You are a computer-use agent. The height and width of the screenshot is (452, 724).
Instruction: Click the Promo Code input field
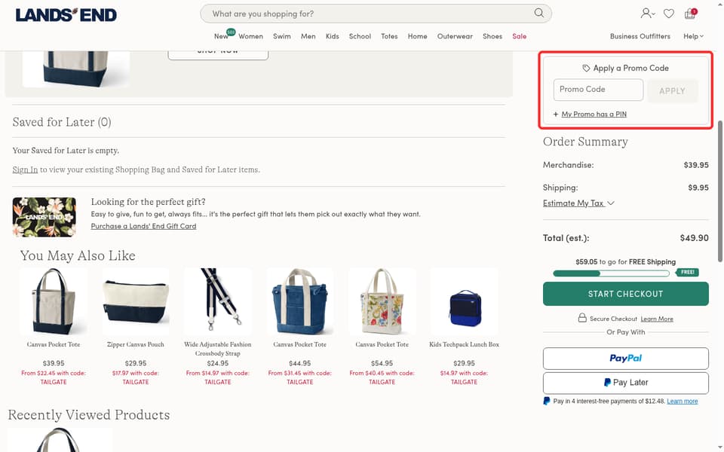pos(598,90)
